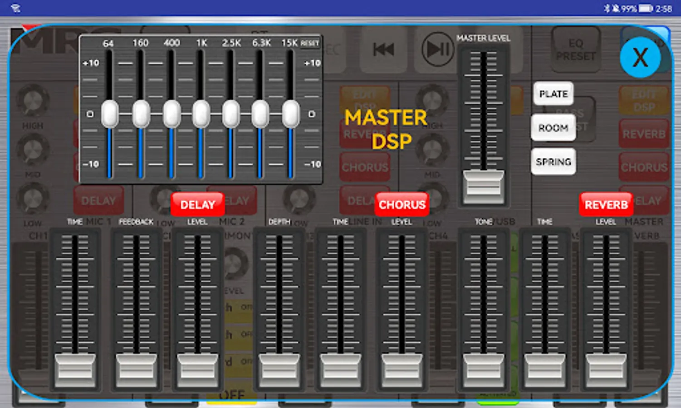Select the ROOM reverb type

(x=553, y=128)
